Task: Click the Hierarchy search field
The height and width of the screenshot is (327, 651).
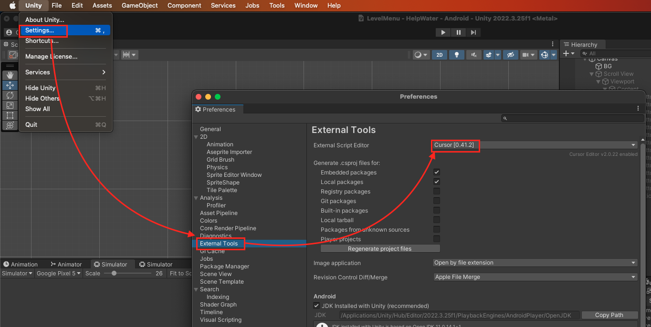Action: coord(617,54)
